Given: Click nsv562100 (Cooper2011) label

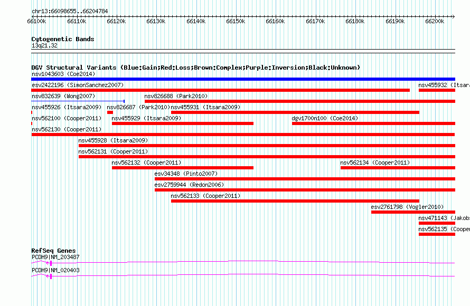Looking at the screenshot, I should pyautogui.click(x=67, y=118).
